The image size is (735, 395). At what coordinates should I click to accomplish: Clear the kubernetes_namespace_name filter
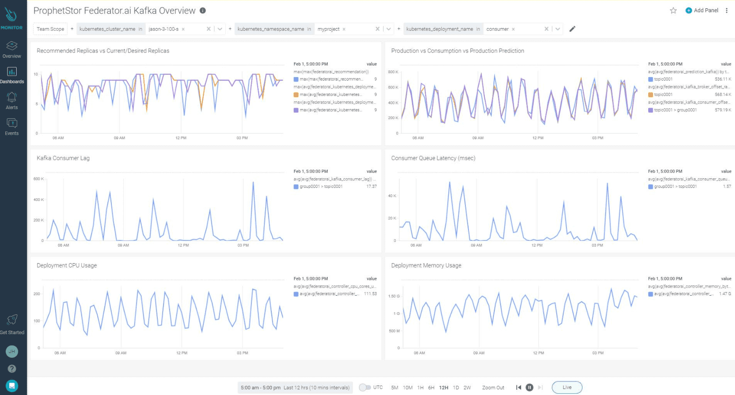pos(377,29)
